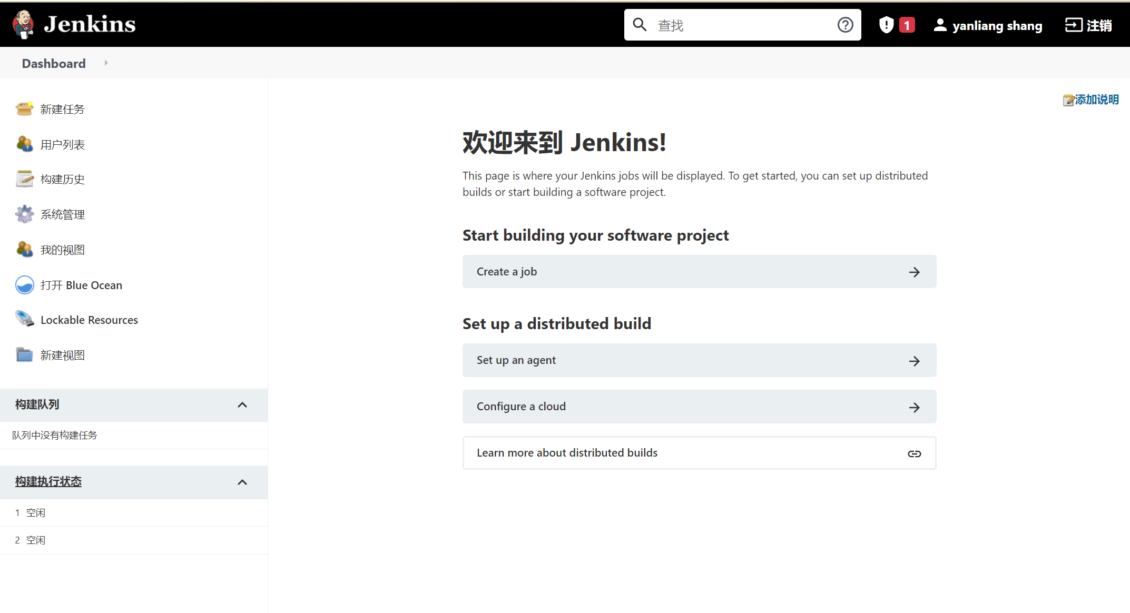This screenshot has height=613, width=1130.
Task: Collapse the 构建执行状态 section
Action: click(243, 481)
